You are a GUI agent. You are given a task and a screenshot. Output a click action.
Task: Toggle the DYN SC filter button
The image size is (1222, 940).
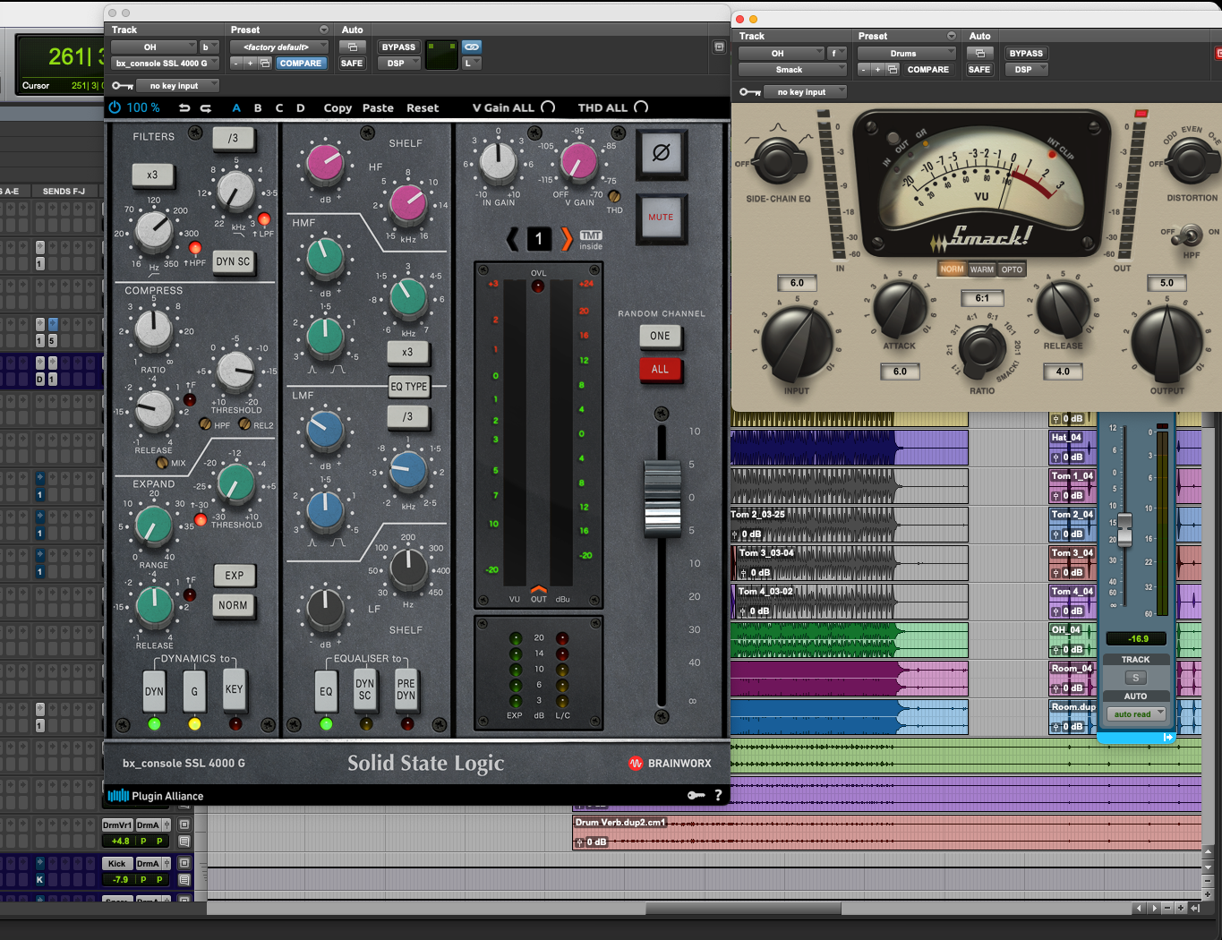(x=233, y=262)
